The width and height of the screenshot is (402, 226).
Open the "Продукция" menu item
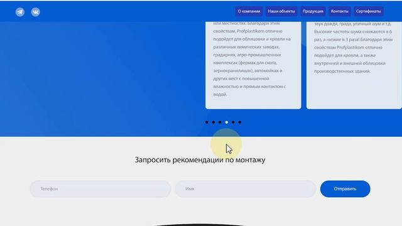point(313,11)
